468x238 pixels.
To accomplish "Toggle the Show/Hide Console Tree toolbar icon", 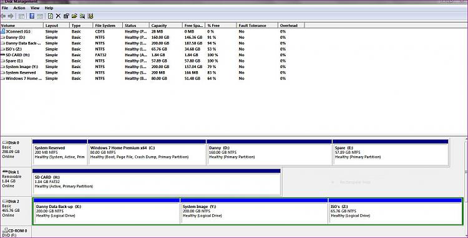I will tap(21, 16).
